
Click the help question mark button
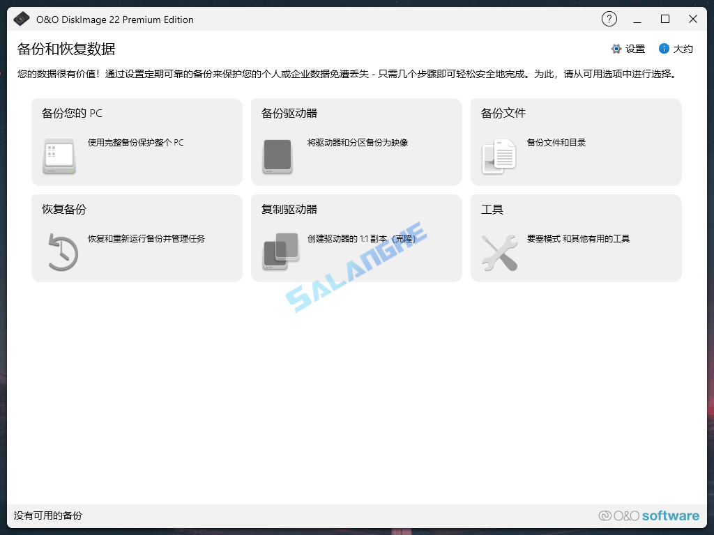tap(609, 19)
